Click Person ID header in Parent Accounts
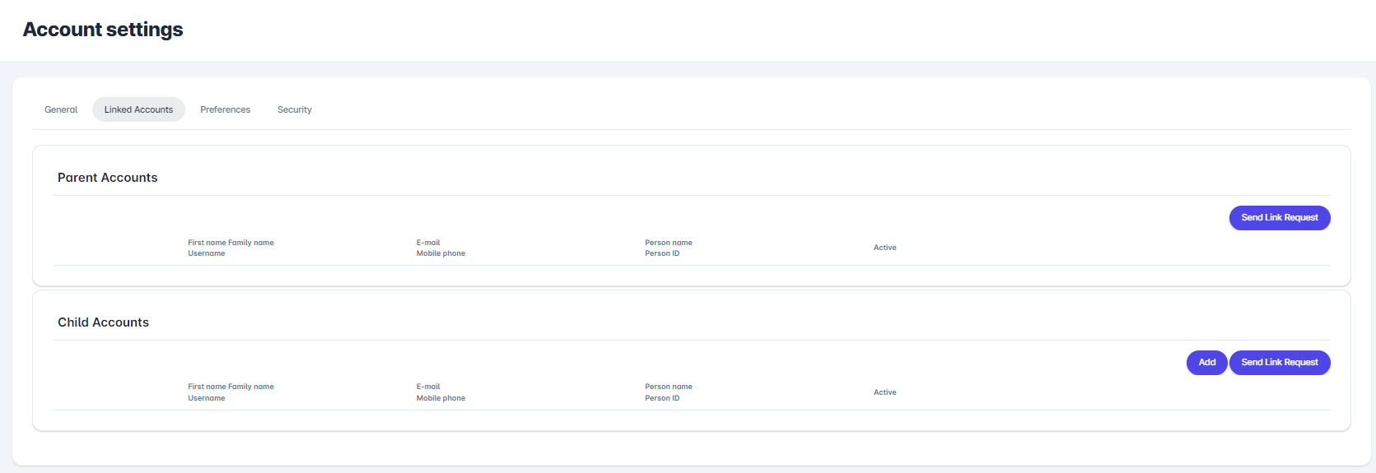 point(662,253)
